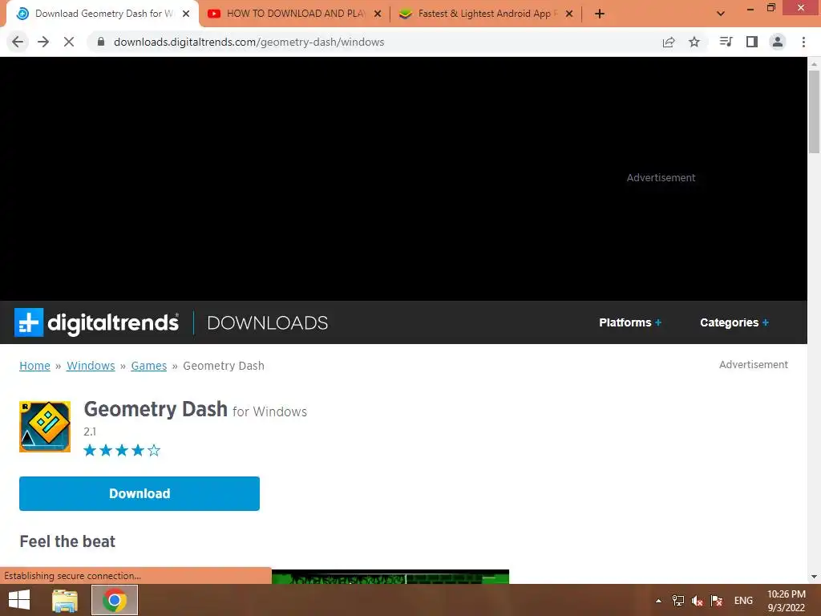Image resolution: width=821 pixels, height=616 pixels.
Task: Open a new browser tab
Action: pyautogui.click(x=600, y=14)
